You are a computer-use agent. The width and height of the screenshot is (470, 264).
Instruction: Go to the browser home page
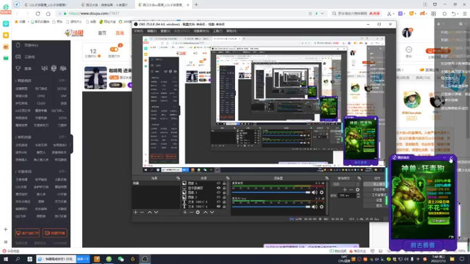tap(48, 13)
